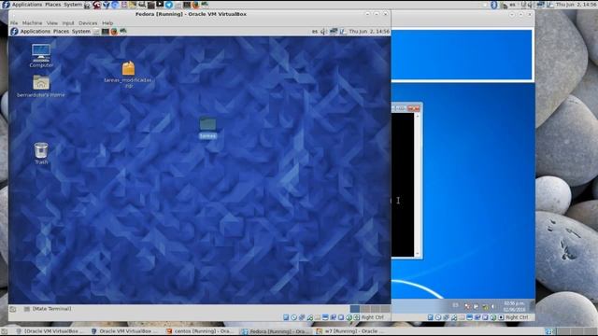Switch to centos [Running] taskbar window
Viewport: 598px width, 336px height.
pyautogui.click(x=200, y=331)
